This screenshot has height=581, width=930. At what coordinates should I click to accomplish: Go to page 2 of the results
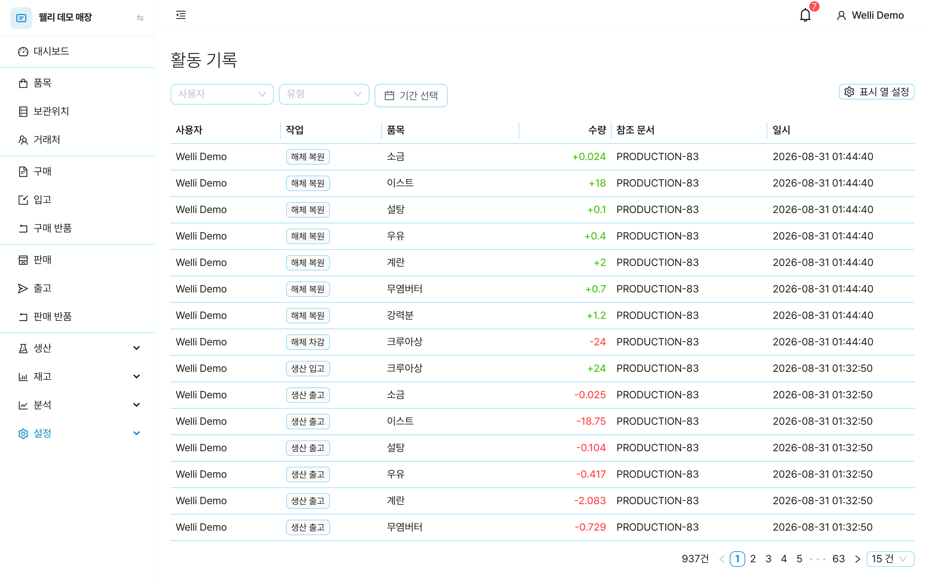pyautogui.click(x=753, y=559)
